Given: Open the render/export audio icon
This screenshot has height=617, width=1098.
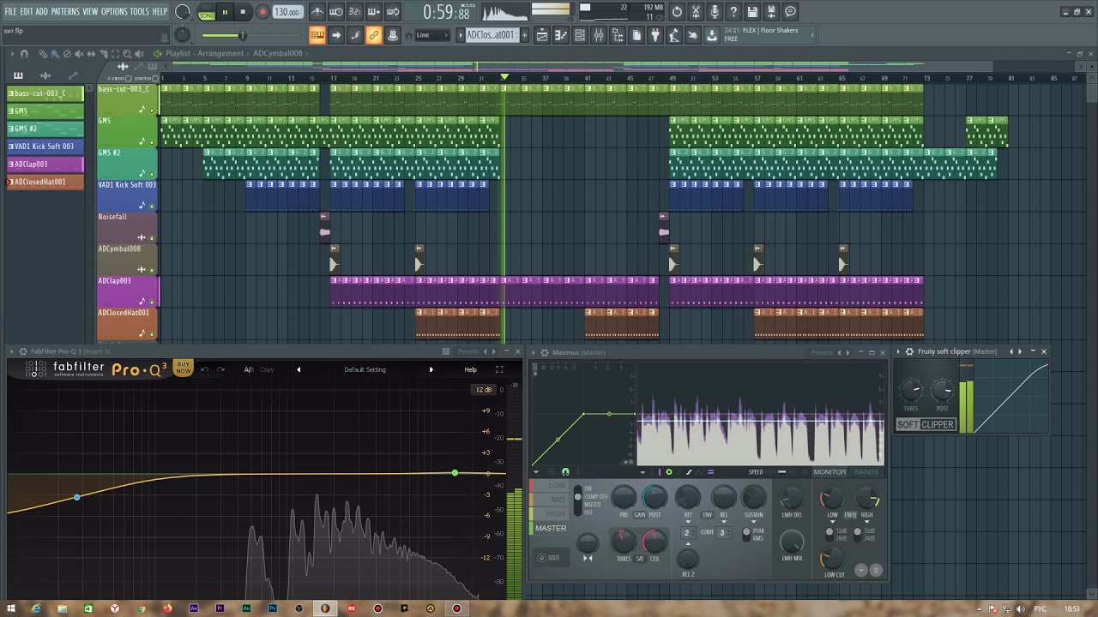Looking at the screenshot, I should [x=771, y=12].
